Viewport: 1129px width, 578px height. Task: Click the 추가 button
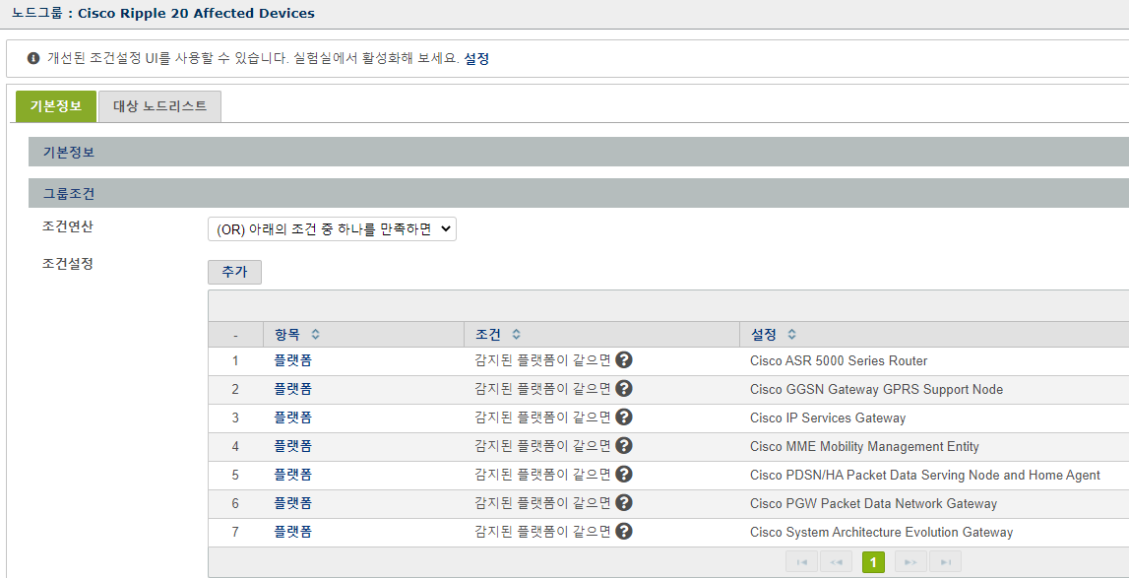pos(234,272)
